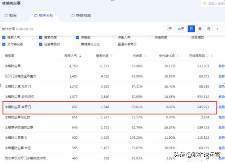Click the keyword 冰箱盖防尘罩 布艺
This screenshot has height=162, width=225.
(18, 148)
